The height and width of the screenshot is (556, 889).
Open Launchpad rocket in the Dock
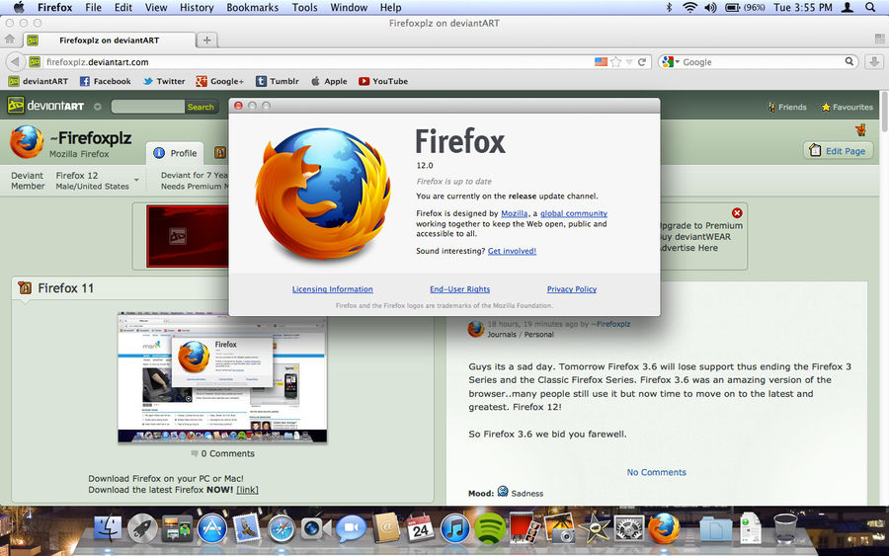(x=142, y=528)
